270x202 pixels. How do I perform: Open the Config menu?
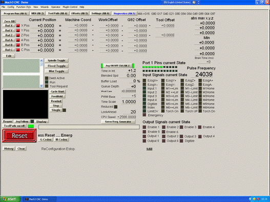(x=11, y=7)
